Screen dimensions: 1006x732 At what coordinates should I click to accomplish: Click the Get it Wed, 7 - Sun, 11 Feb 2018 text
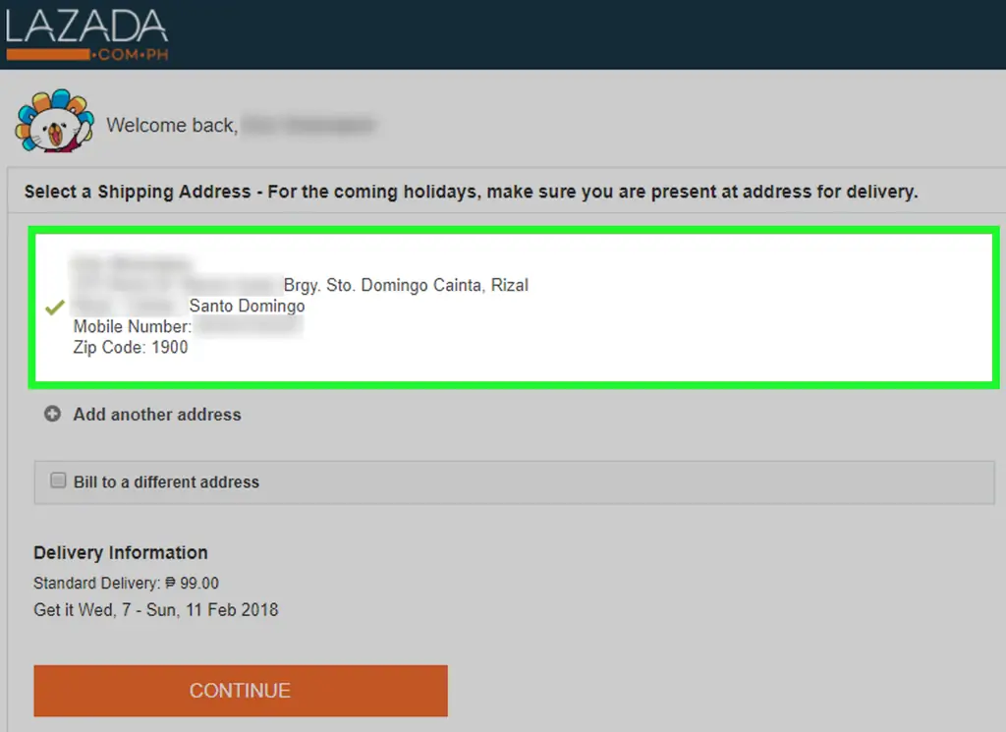pos(156,609)
